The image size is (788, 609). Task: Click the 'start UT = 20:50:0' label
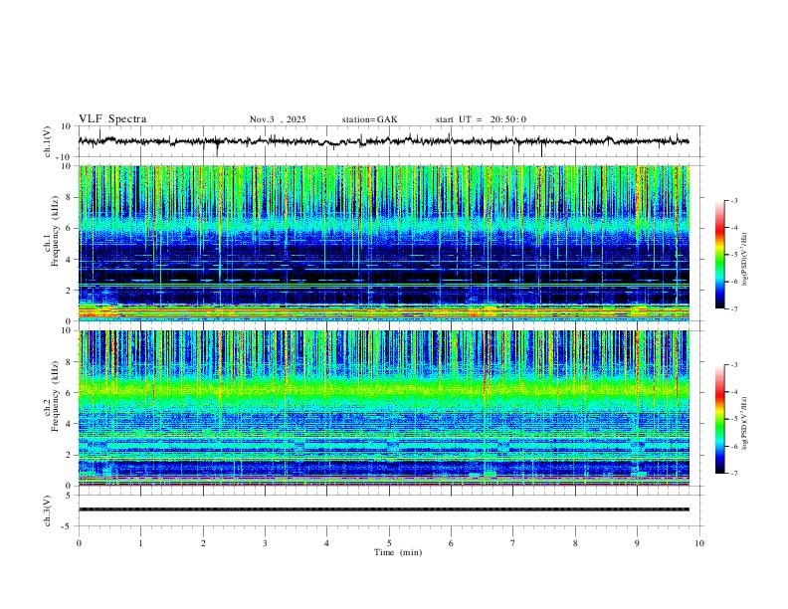coord(481,119)
